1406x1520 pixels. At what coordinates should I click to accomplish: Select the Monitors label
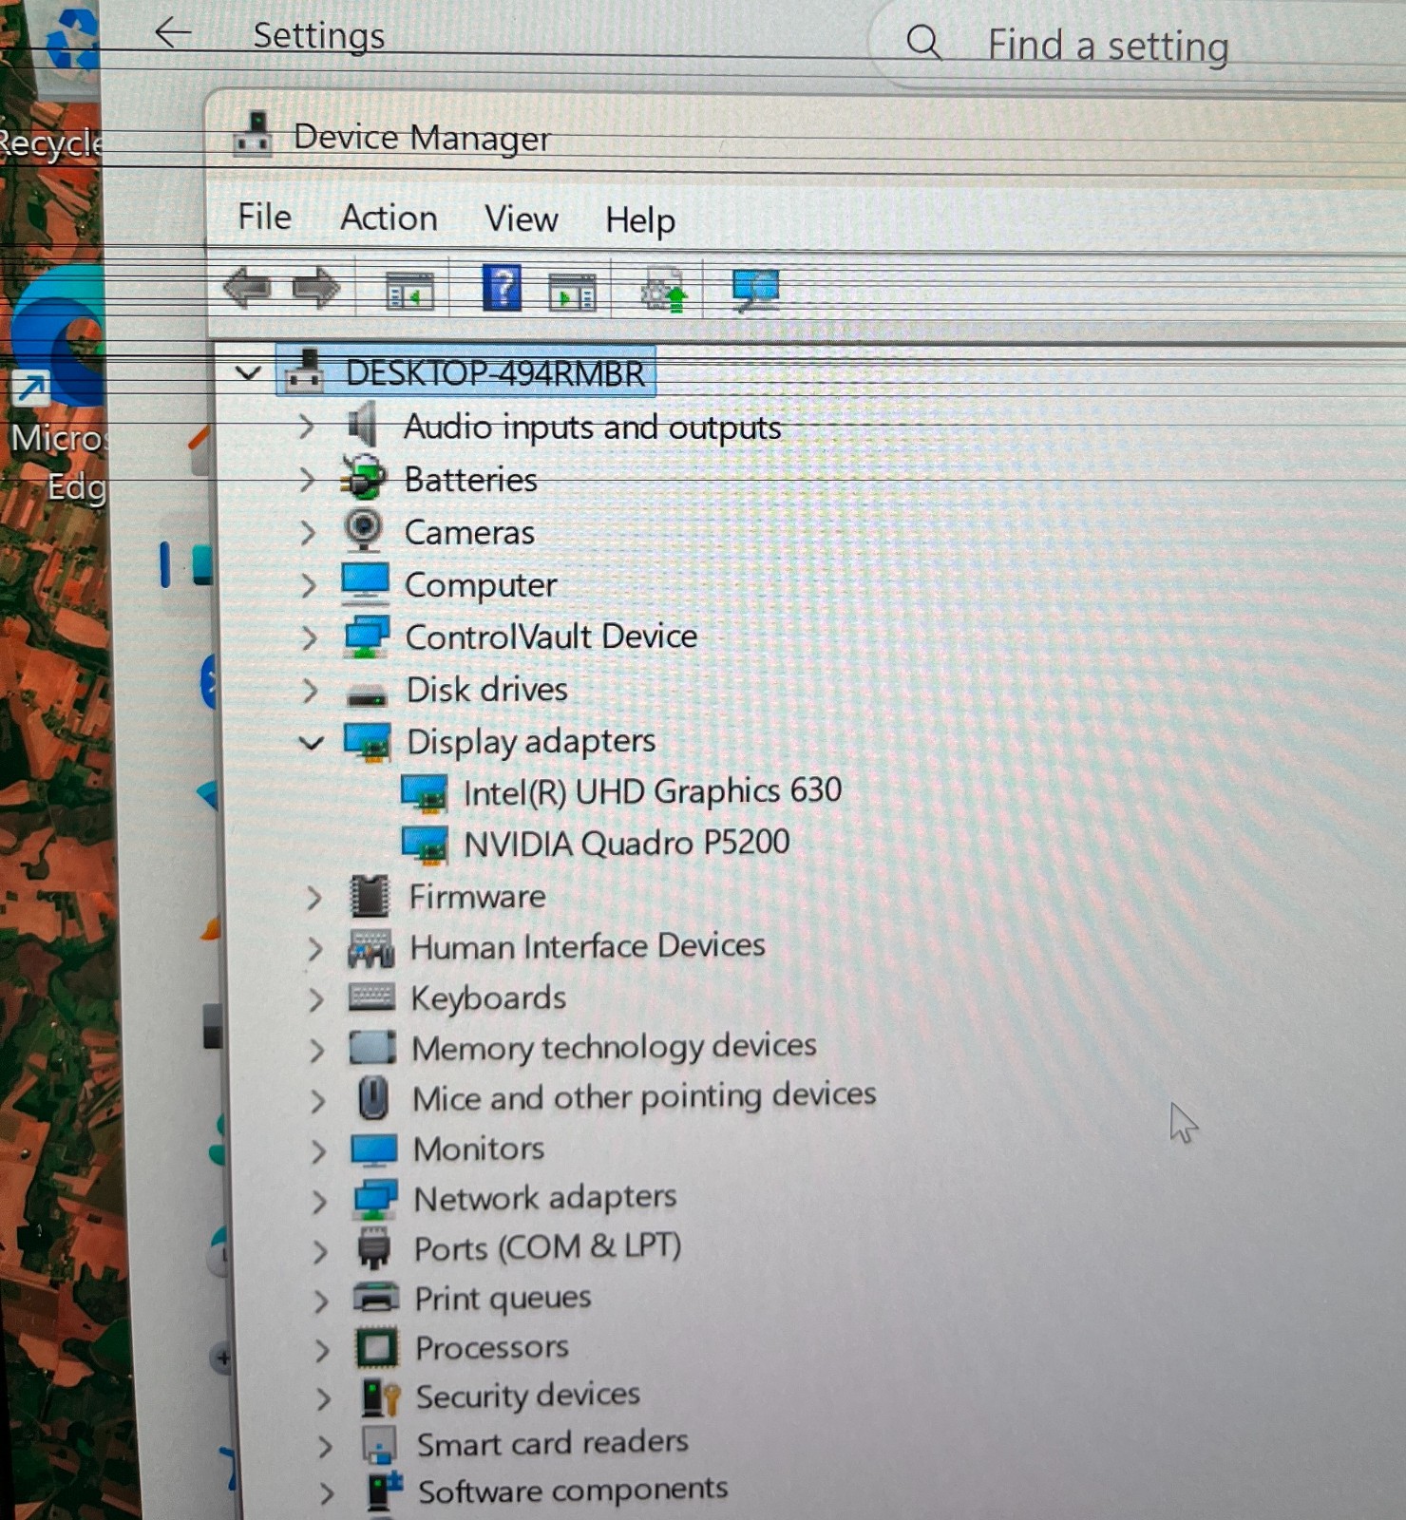pos(479,1149)
